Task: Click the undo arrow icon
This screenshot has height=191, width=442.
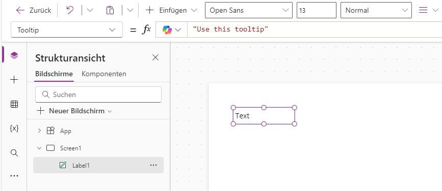Action: (70, 10)
